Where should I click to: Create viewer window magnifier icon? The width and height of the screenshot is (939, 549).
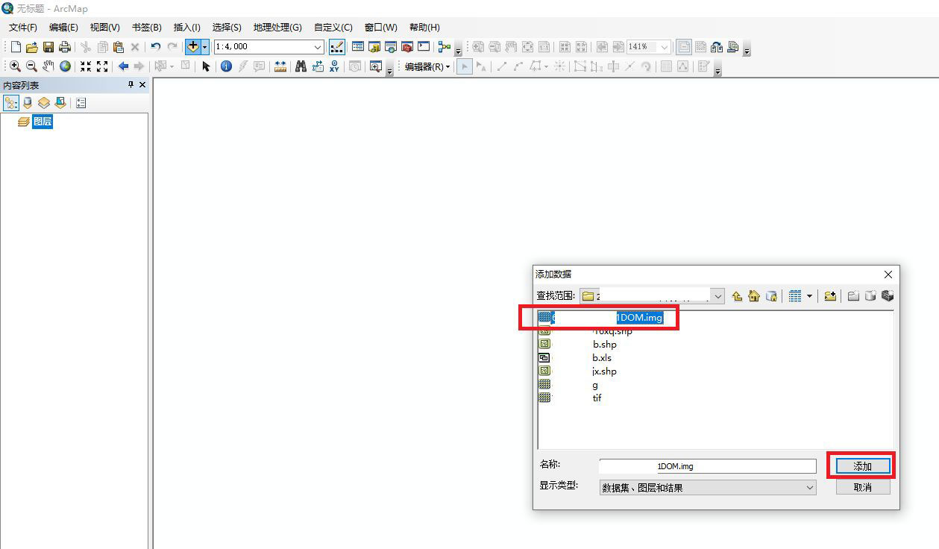375,66
